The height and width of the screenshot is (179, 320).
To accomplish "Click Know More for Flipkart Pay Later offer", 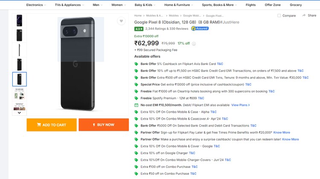I will 282,132.
